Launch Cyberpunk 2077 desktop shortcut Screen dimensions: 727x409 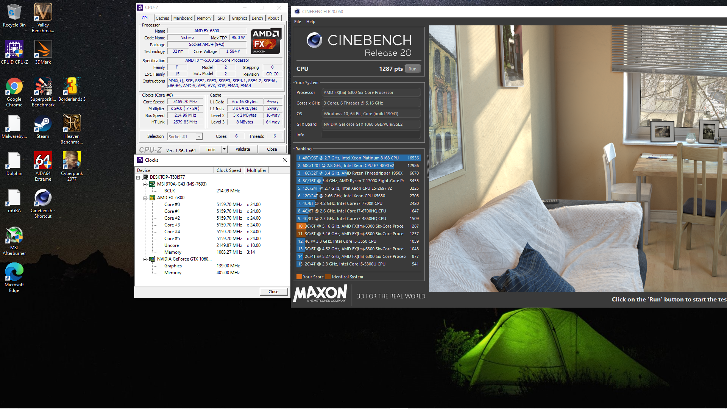72,166
